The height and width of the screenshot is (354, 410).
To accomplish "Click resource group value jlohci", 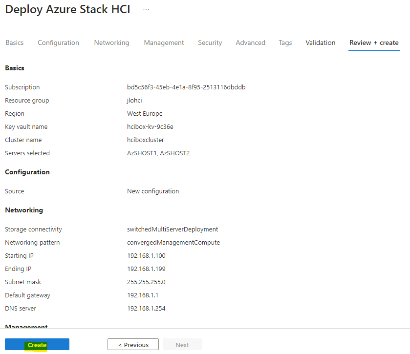I will [x=134, y=101].
